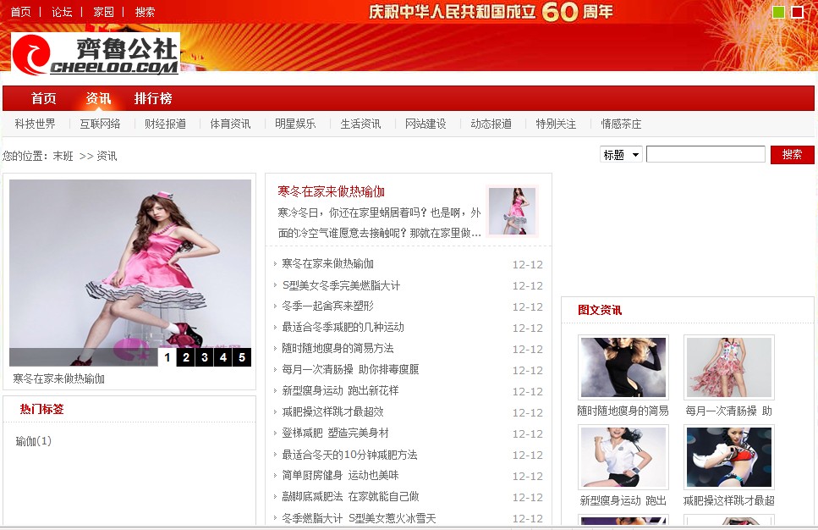Open list article 新型瘦身运动 跑出新花样

pos(340,390)
